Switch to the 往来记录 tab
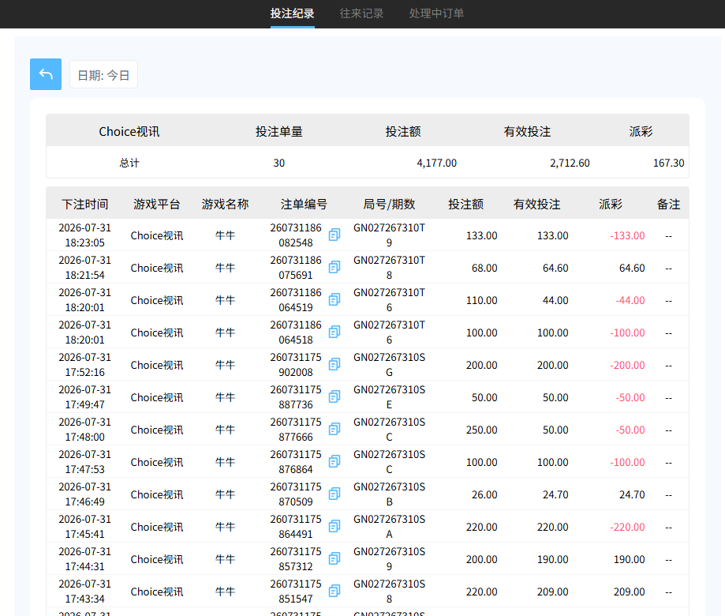The image size is (725, 616). click(x=361, y=13)
